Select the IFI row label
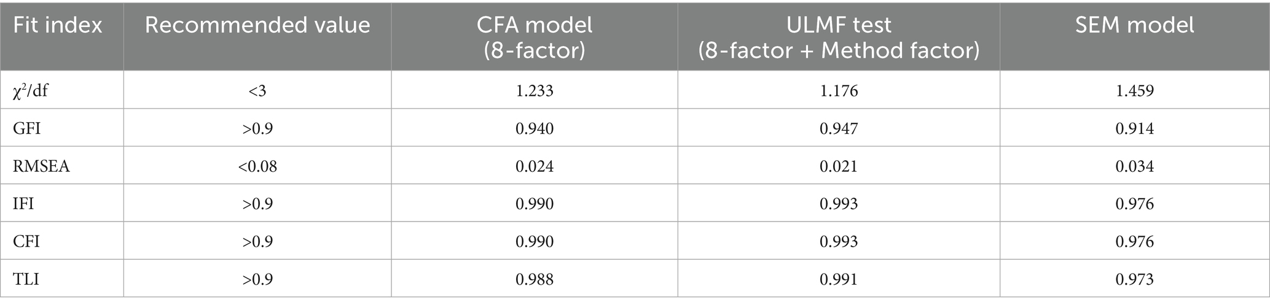This screenshot has width=1270, height=308. (x=23, y=204)
